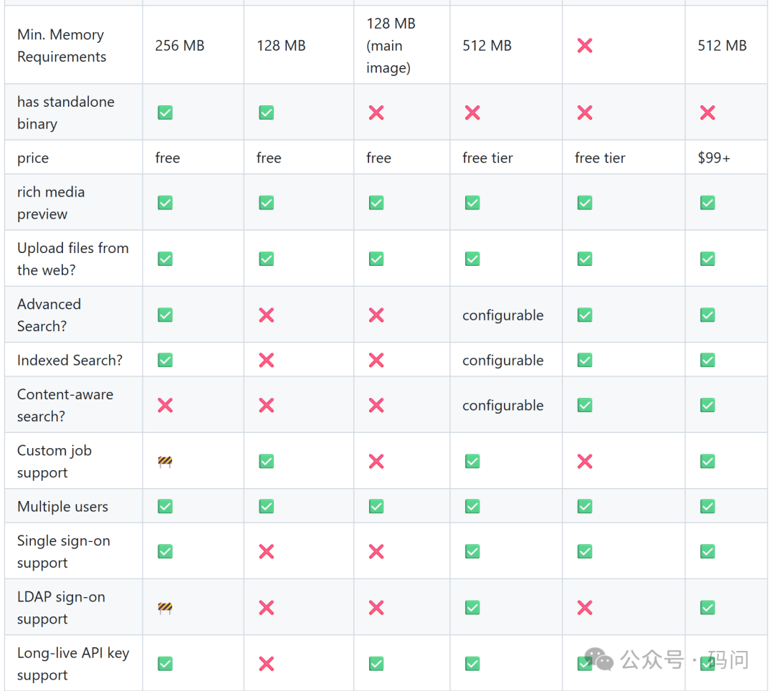The image size is (774, 691).
Task: Select the "128 MB (main image)" cell
Action: (391, 46)
